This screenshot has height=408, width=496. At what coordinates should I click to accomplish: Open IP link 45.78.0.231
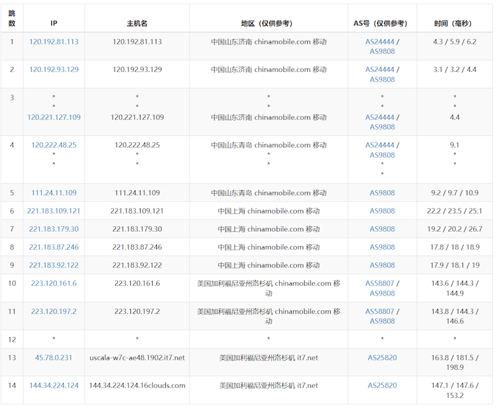53,357
